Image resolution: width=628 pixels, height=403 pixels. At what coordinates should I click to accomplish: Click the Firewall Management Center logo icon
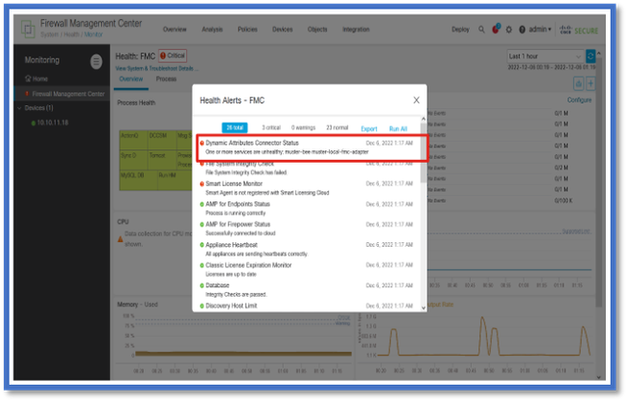(28, 29)
